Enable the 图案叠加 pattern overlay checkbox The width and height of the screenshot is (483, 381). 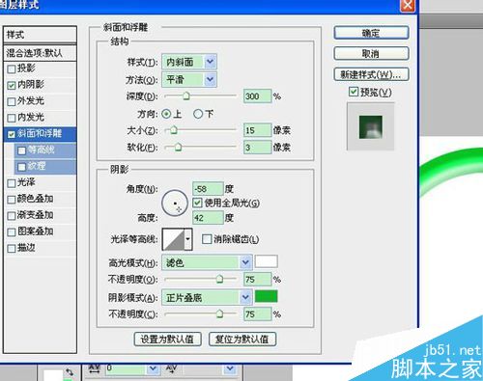coord(12,231)
